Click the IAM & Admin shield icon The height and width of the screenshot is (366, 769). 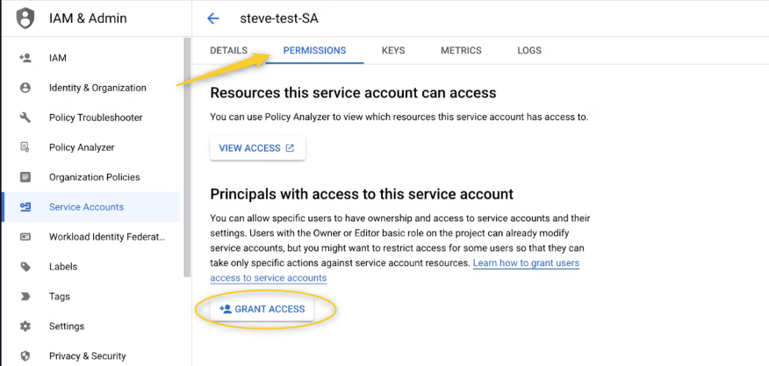pyautogui.click(x=26, y=18)
